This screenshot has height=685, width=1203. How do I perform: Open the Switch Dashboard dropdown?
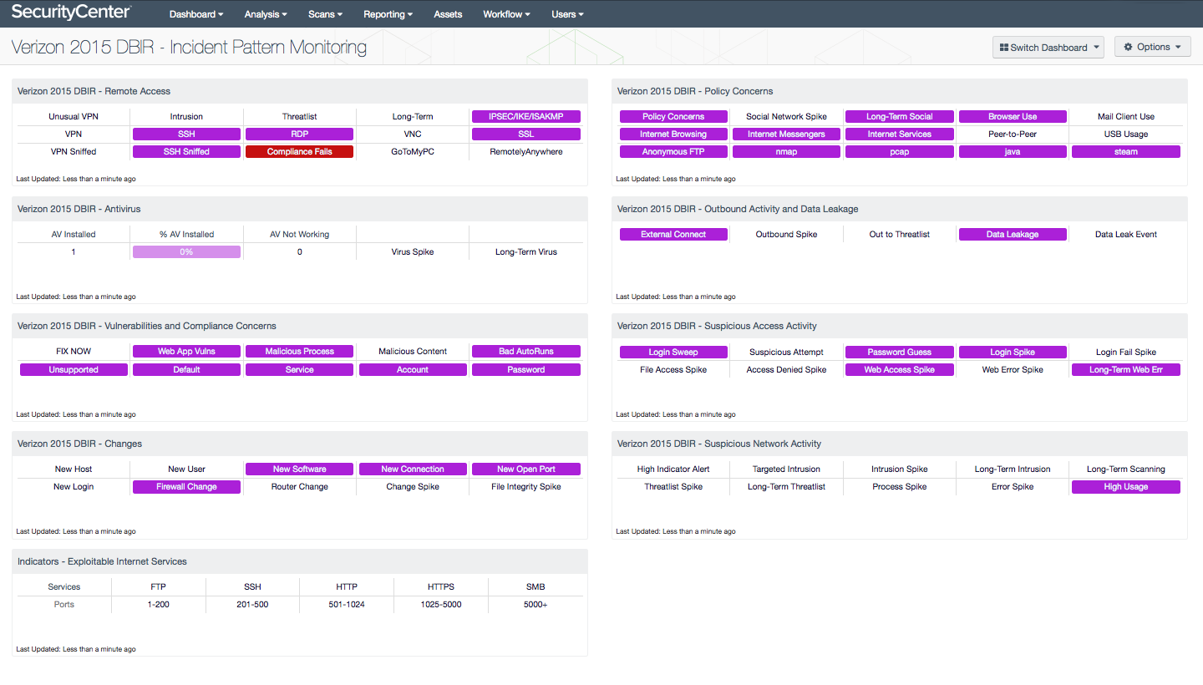(1048, 48)
